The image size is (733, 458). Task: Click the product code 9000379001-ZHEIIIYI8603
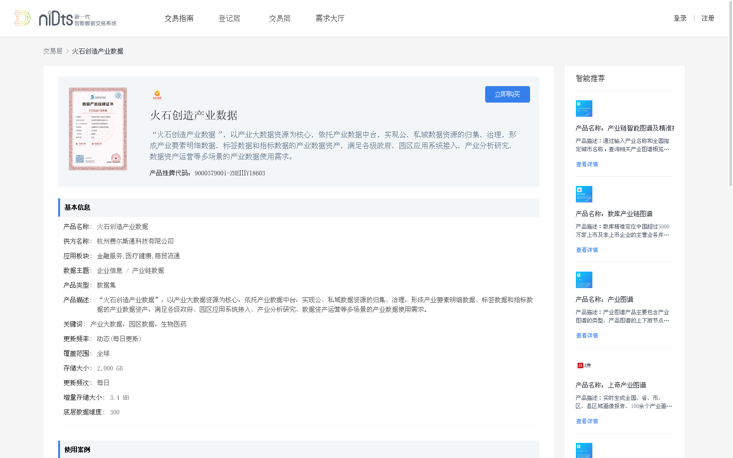230,173
